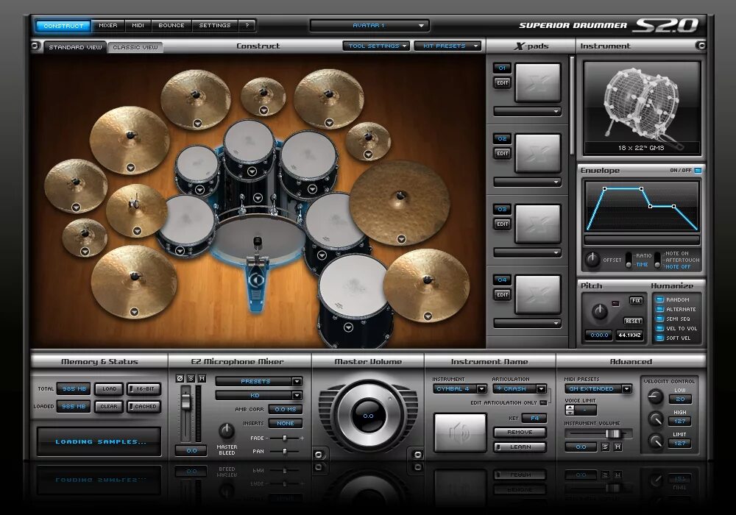Click X-pad 01 trigger pad

point(538,82)
